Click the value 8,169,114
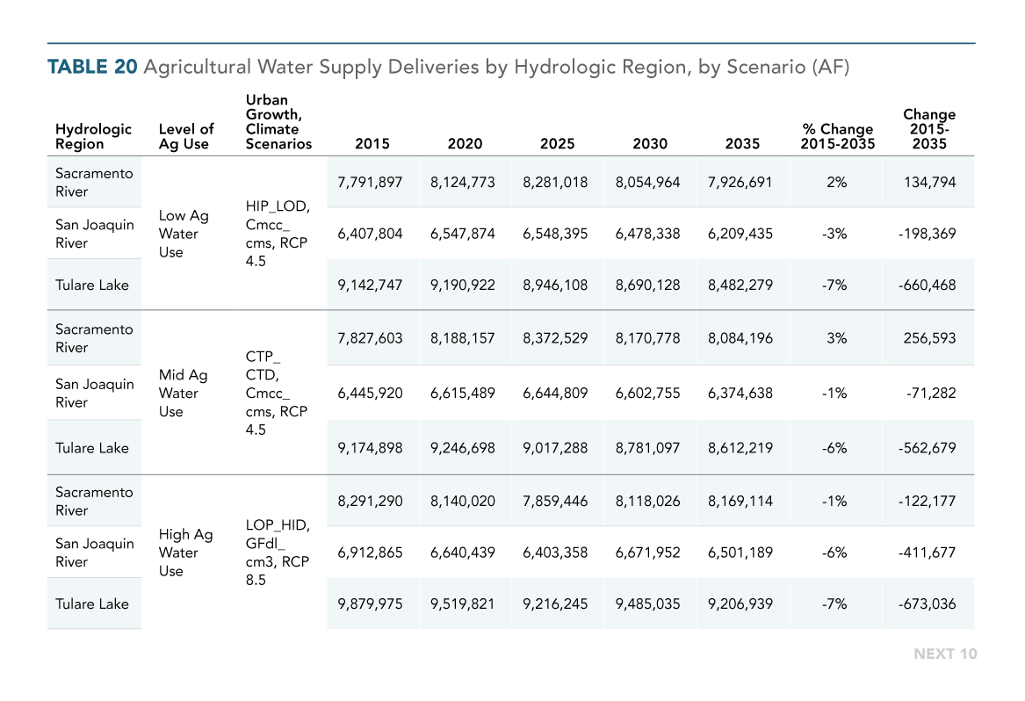The height and width of the screenshot is (701, 1025). point(740,502)
